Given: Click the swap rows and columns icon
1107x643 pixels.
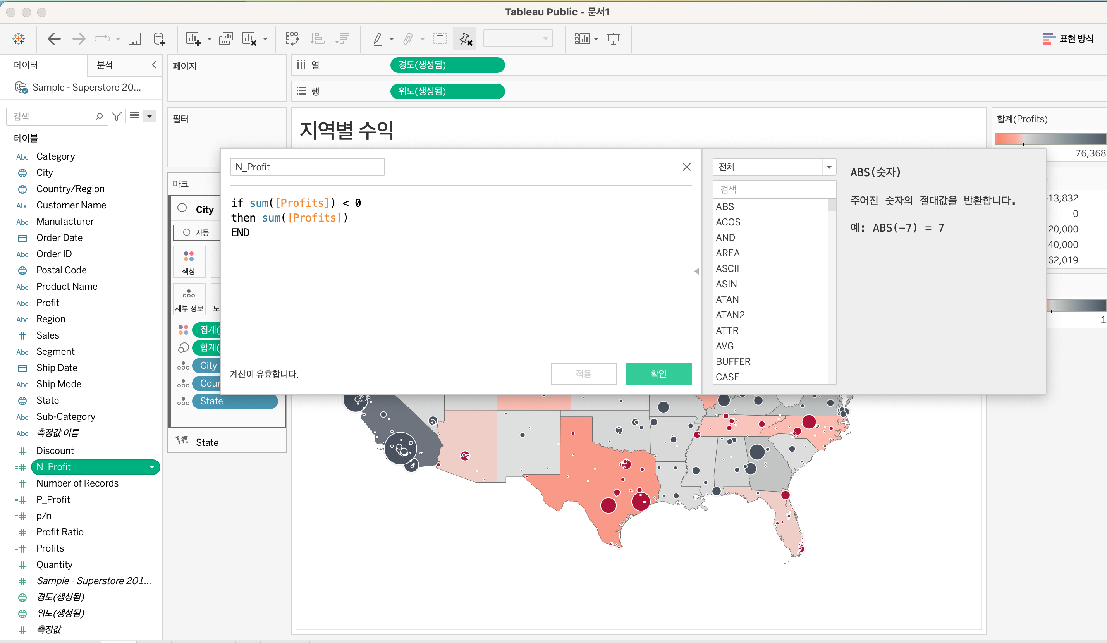Looking at the screenshot, I should [292, 39].
